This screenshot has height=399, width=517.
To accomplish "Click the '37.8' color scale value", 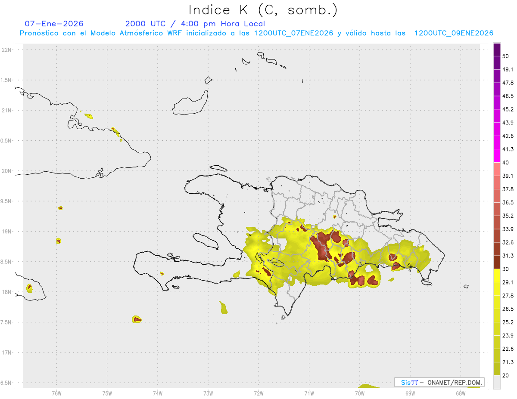I will pyautogui.click(x=508, y=189).
